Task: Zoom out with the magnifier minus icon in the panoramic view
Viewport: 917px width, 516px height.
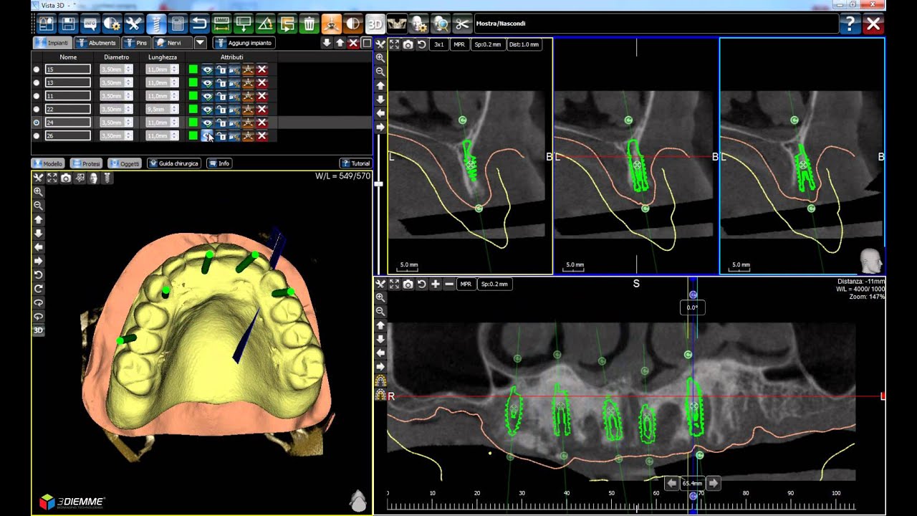Action: [380, 311]
